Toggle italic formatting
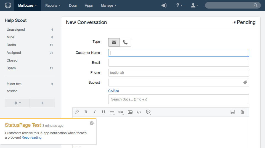Viewport: 265px width, 148px height. (x=95, y=112)
